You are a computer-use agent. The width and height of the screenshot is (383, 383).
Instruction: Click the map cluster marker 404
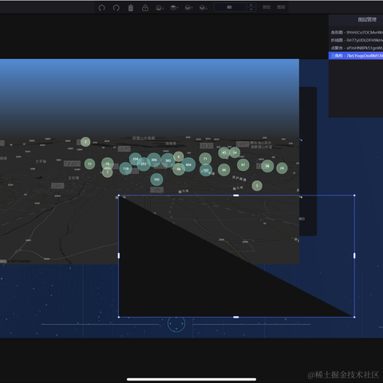pyautogui.click(x=188, y=164)
